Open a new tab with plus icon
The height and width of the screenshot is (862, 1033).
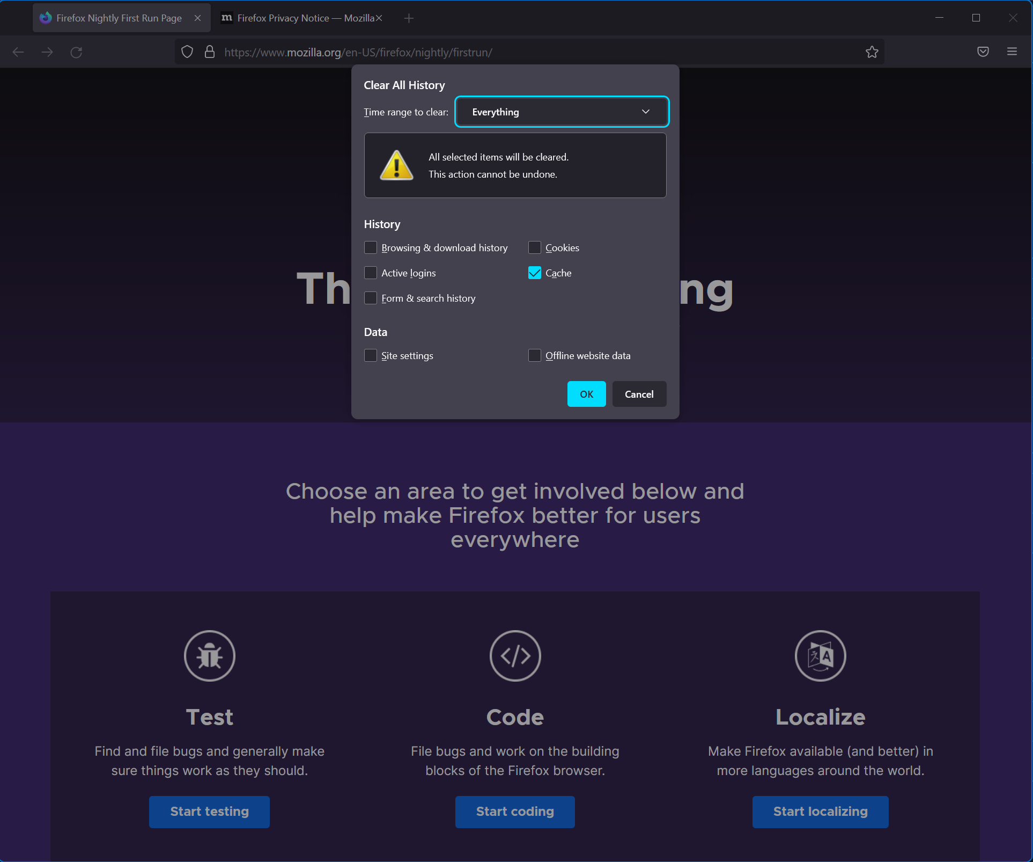(409, 18)
